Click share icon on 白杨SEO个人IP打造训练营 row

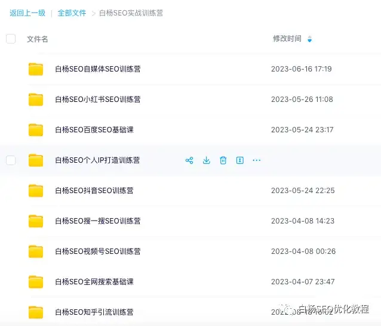click(x=189, y=160)
